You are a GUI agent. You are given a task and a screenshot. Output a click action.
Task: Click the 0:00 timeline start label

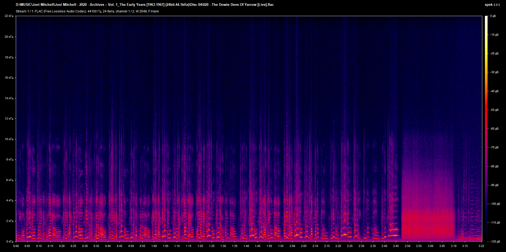click(16, 246)
